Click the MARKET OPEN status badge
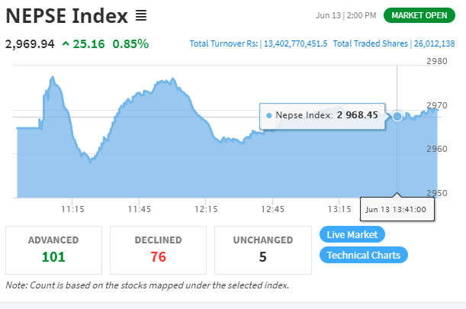Image resolution: width=466 pixels, height=309 pixels. 419,15
